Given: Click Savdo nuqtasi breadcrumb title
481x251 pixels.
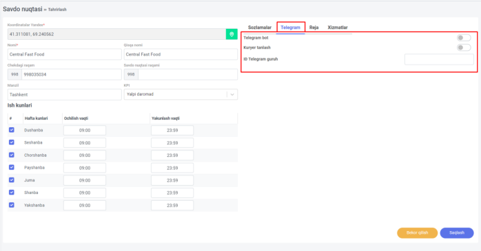Looking at the screenshot, I should pos(23,9).
